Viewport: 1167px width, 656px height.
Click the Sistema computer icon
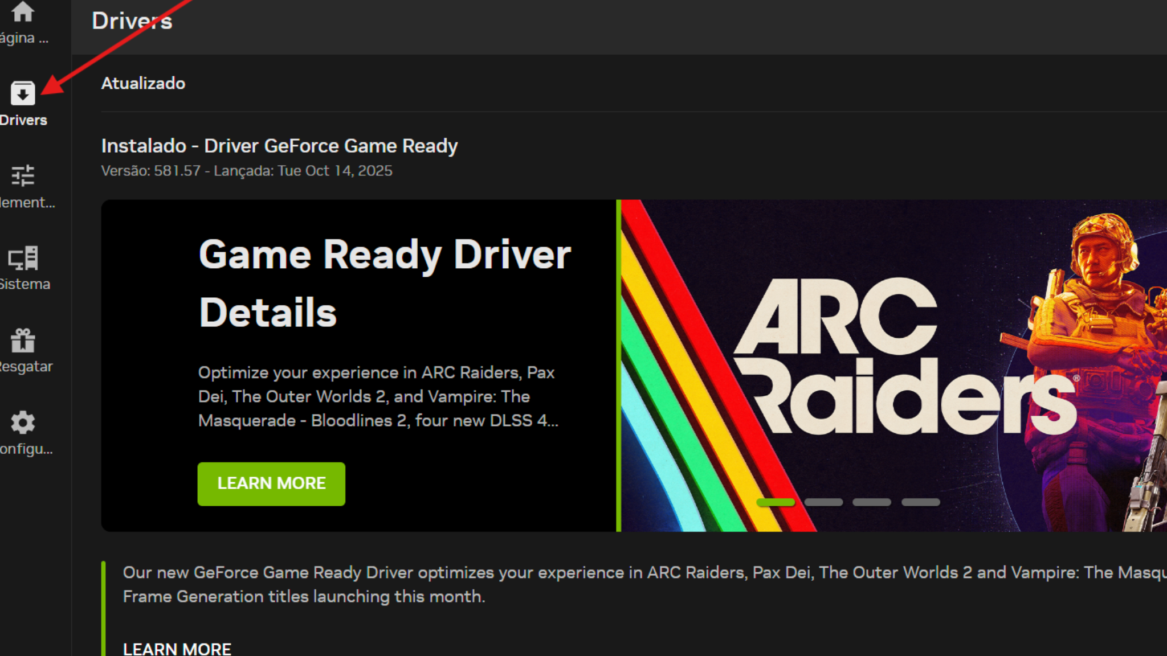point(23,258)
